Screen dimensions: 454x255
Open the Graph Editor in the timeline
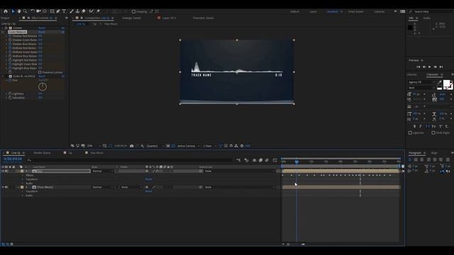[275, 160]
